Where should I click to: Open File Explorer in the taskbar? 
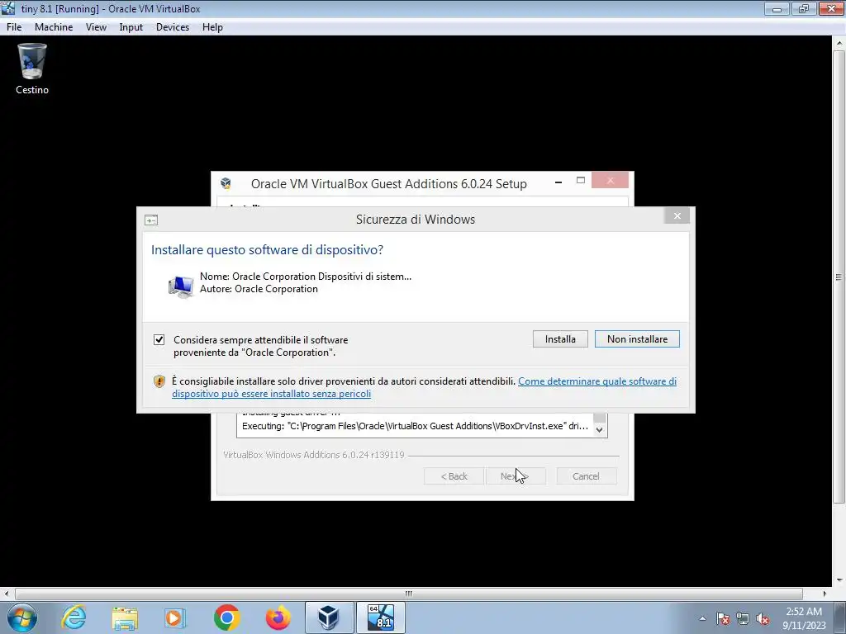coord(125,617)
